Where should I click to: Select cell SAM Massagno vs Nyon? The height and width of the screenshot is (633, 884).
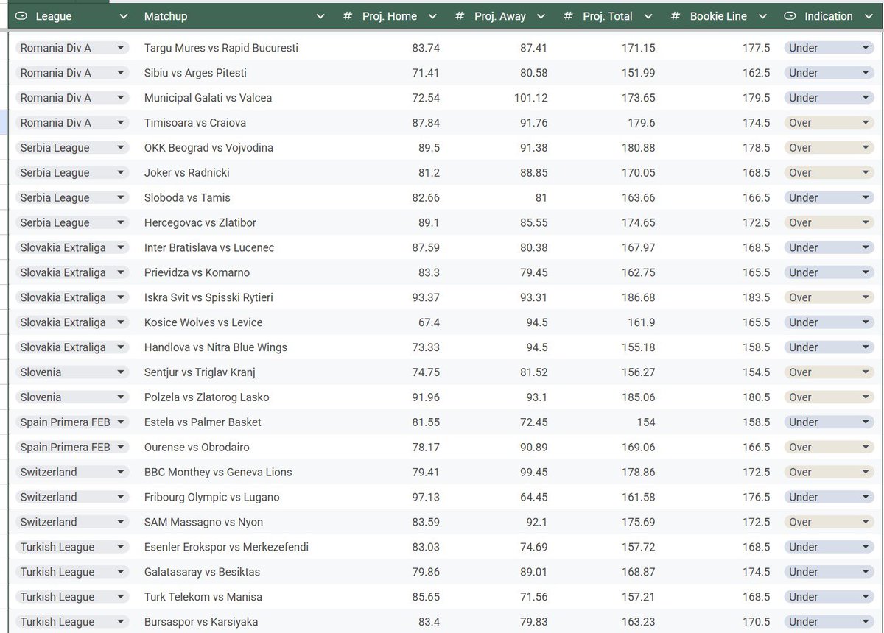[x=203, y=523]
